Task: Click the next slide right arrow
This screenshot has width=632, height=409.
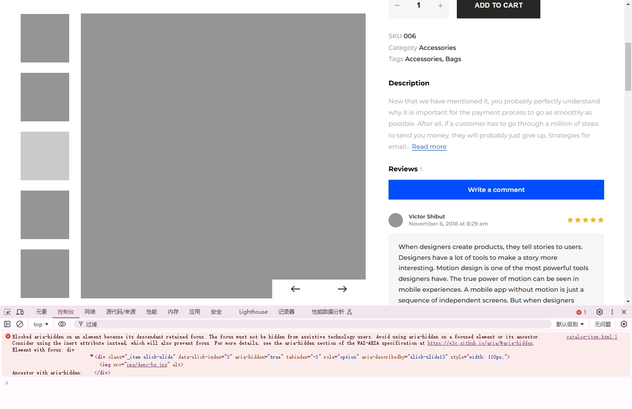Action: click(x=342, y=289)
